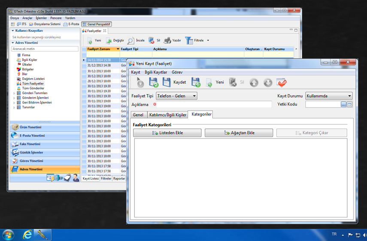This screenshot has height=241, width=367.
Task: Click the Listeden Ekle button
Action: click(x=167, y=133)
